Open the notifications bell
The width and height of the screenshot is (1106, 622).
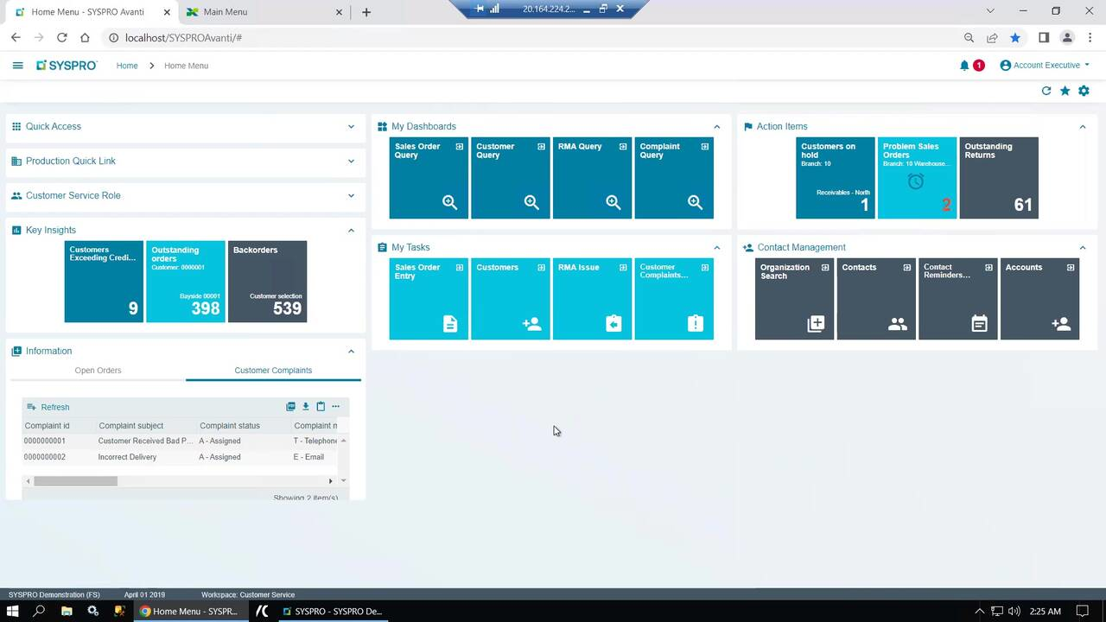(x=964, y=65)
